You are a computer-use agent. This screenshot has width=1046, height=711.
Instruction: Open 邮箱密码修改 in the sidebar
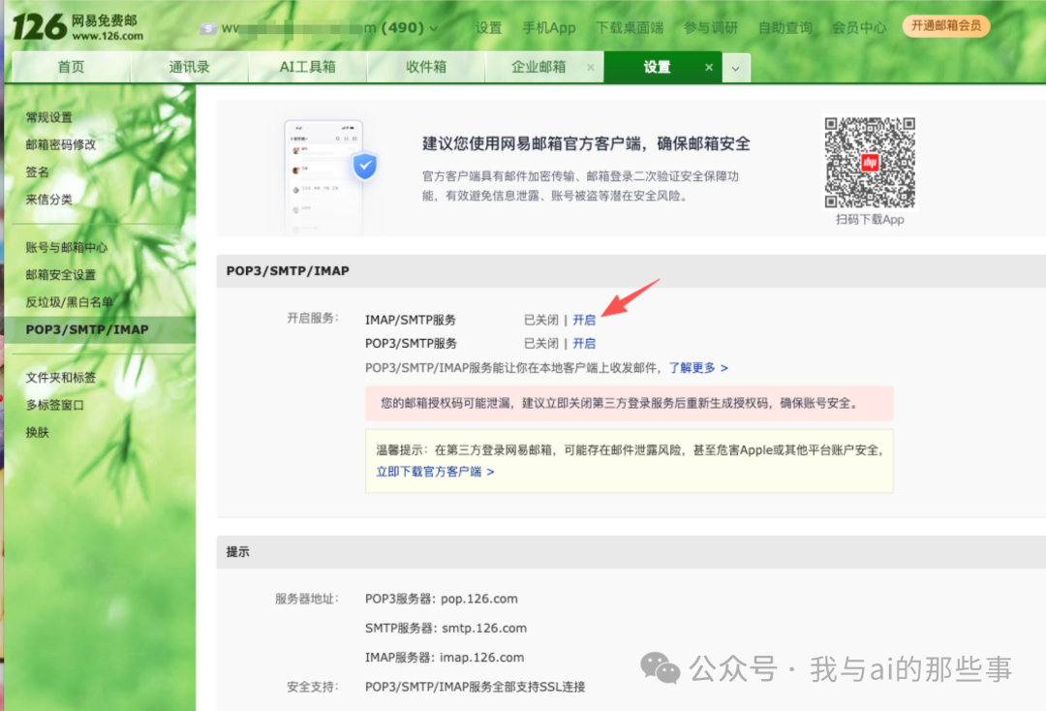[x=61, y=144]
